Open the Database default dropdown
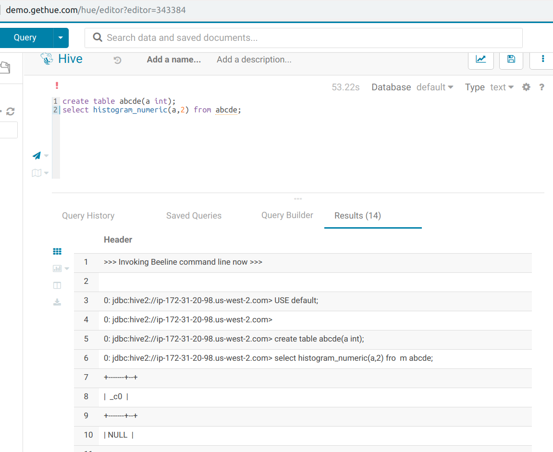 pos(435,87)
